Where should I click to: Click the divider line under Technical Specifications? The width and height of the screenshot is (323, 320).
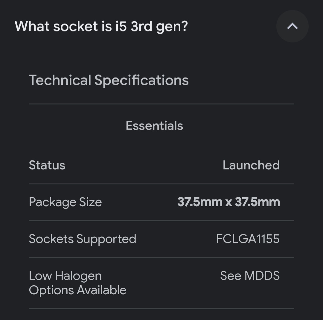tap(161, 104)
